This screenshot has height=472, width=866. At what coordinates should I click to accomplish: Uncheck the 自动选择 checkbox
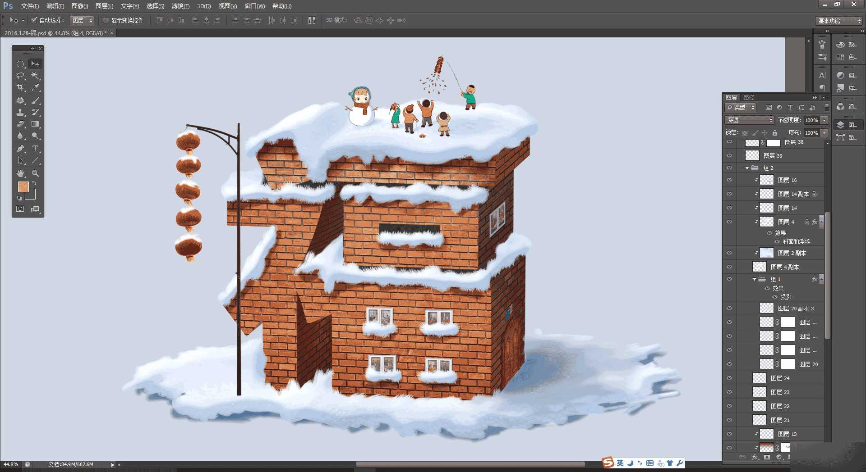click(34, 20)
